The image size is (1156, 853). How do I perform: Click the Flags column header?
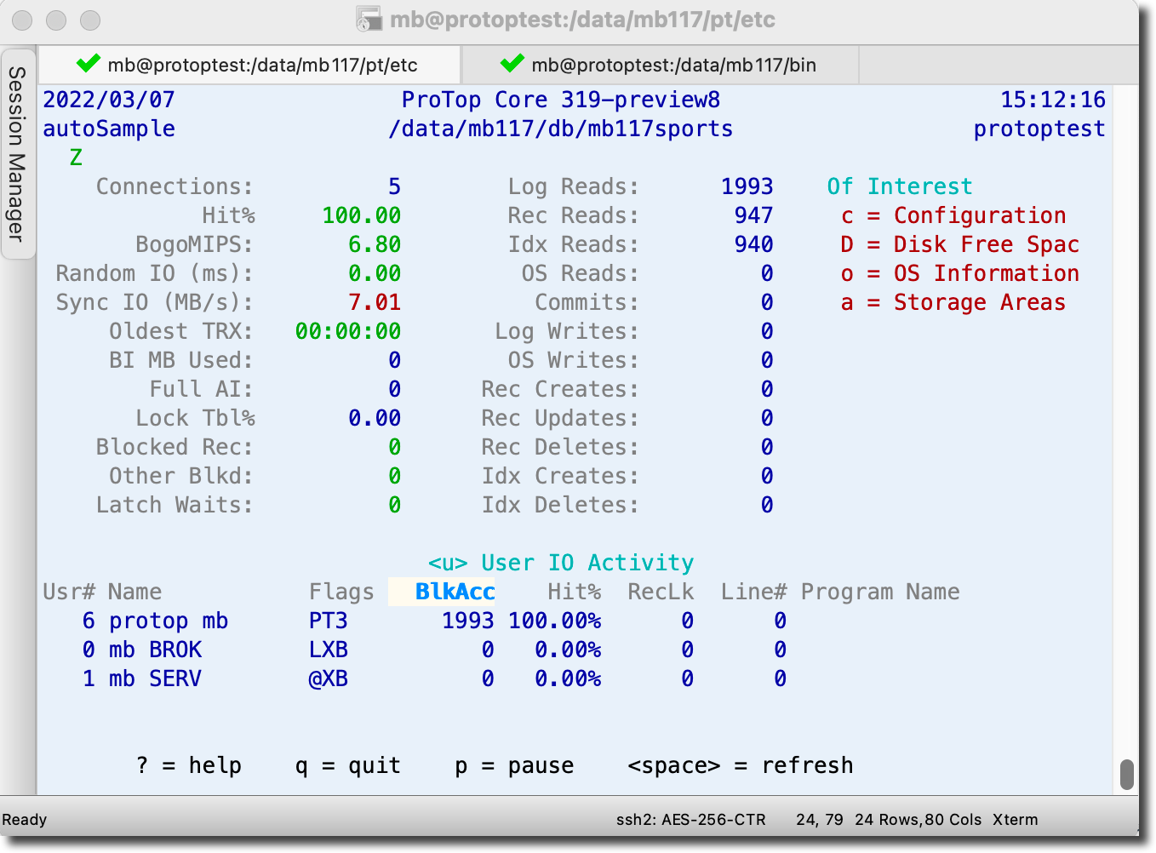341,593
